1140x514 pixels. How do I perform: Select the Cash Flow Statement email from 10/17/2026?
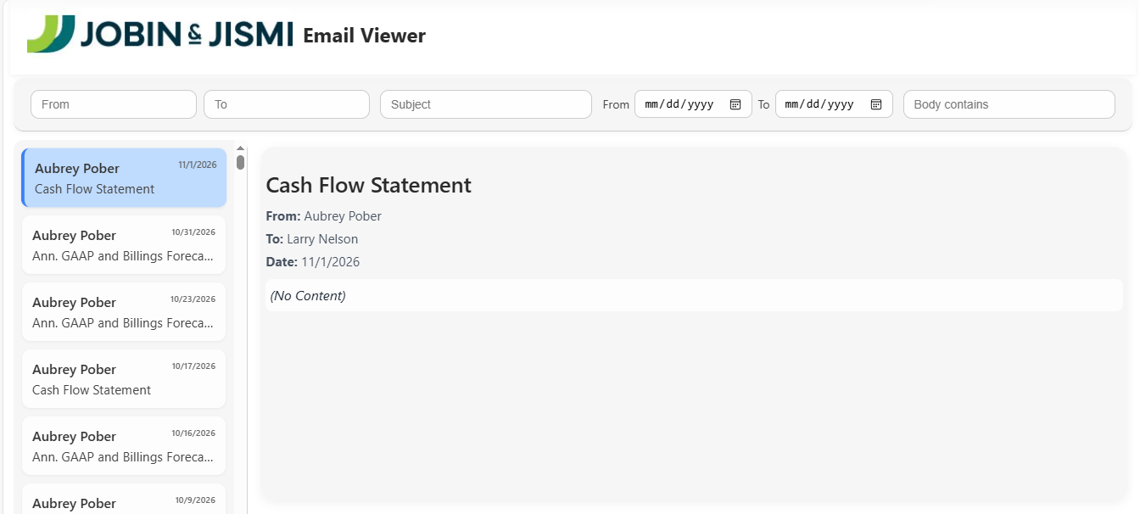(124, 378)
